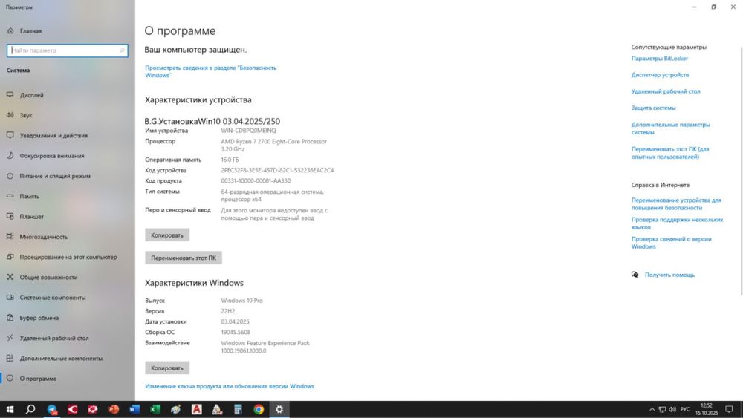Click Получить помощь link
The image size is (743, 418).
[669, 275]
